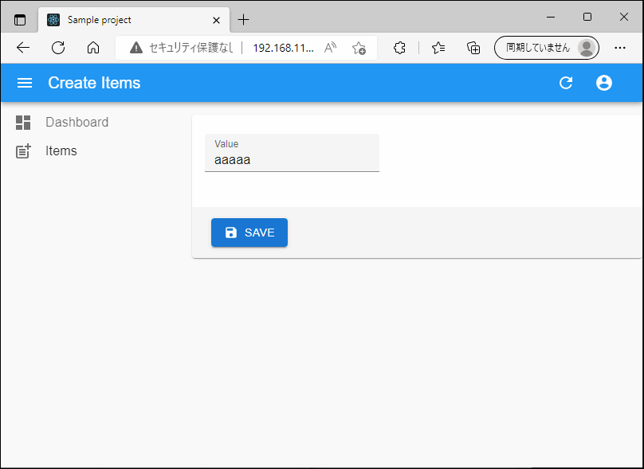
Task: Open a new browser tab with plus
Action: pos(244,19)
